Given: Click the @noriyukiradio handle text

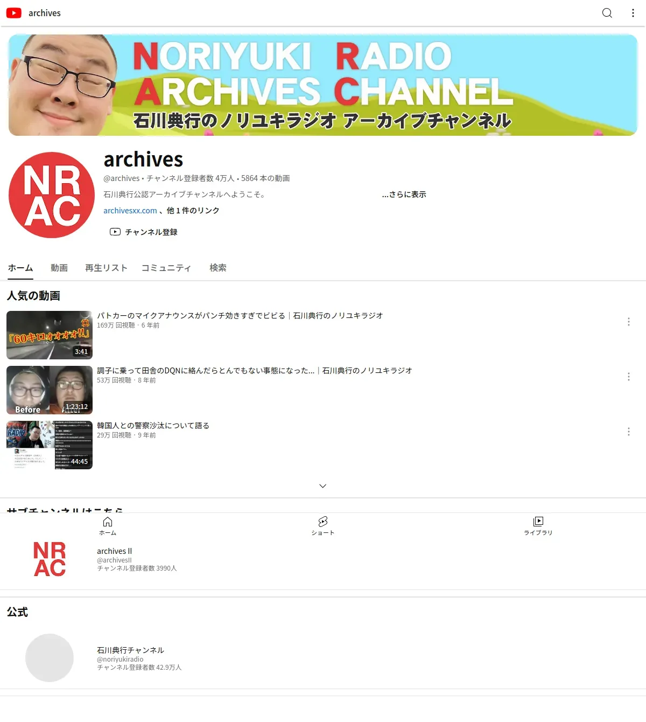Looking at the screenshot, I should [120, 659].
